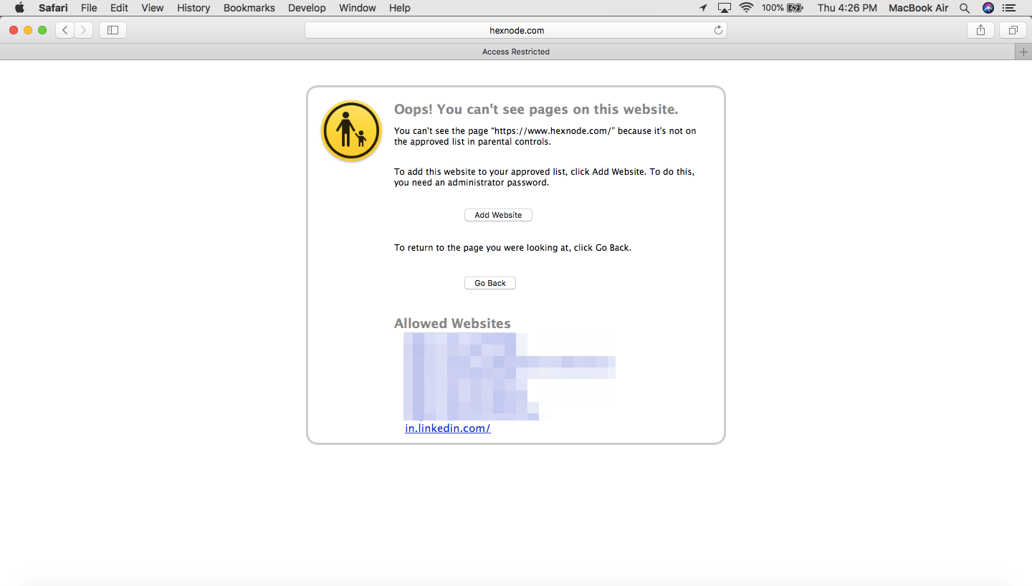Open the date and time clock
The height and width of the screenshot is (586, 1032).
(x=847, y=8)
